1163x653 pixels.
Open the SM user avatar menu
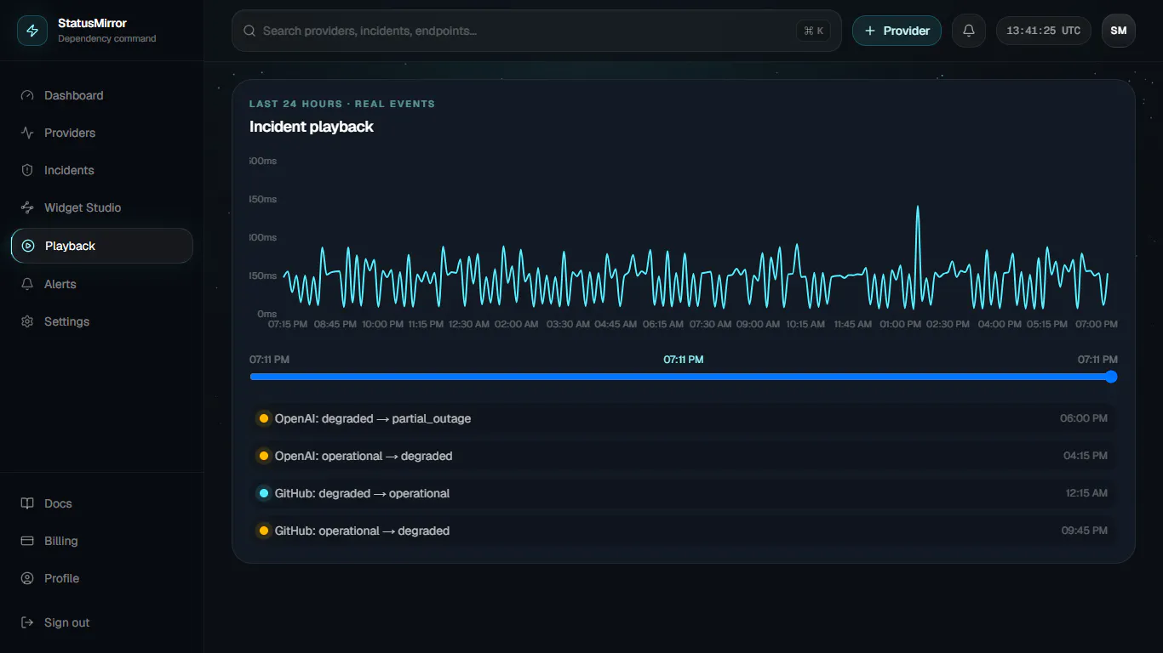(x=1119, y=31)
